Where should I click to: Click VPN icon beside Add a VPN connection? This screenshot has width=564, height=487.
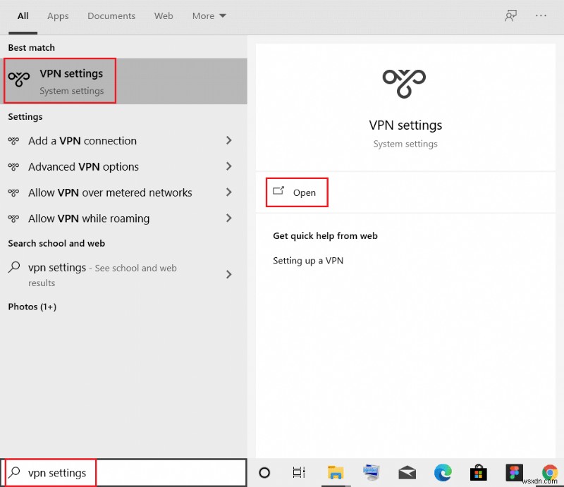point(13,141)
